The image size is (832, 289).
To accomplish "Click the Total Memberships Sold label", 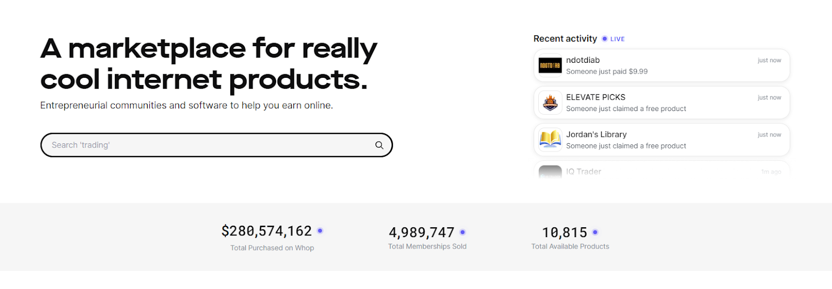I will click(427, 246).
